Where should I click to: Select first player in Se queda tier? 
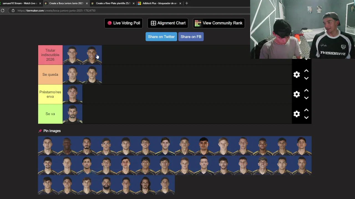(x=72, y=75)
